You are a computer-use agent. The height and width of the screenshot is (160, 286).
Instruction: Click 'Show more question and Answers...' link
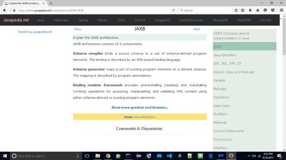[140, 108]
